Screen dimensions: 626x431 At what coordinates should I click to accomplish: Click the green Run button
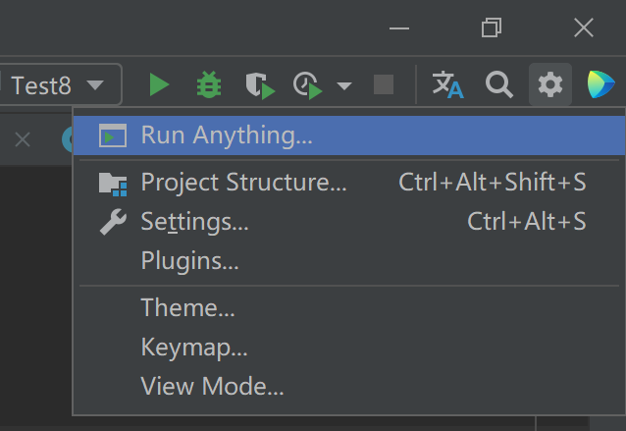159,85
